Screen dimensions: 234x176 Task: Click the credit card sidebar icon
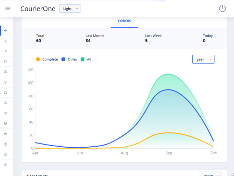(5, 134)
